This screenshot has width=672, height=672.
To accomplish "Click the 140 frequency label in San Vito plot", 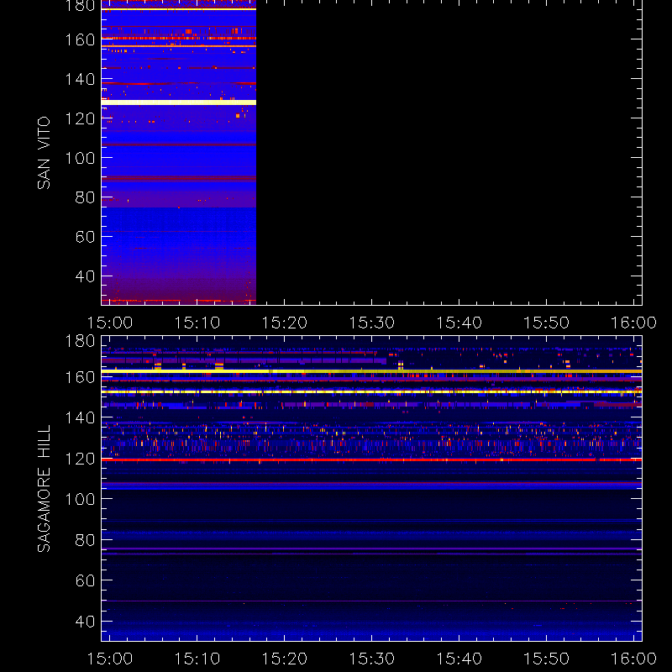I will [x=80, y=79].
